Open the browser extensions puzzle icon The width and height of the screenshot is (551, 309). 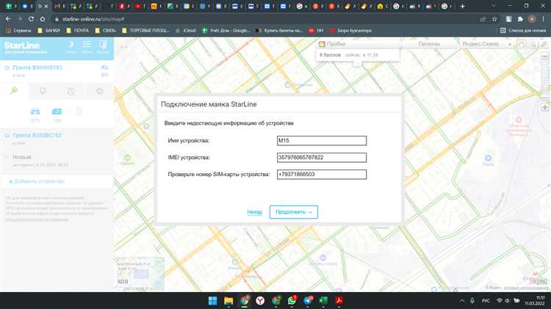pos(520,19)
